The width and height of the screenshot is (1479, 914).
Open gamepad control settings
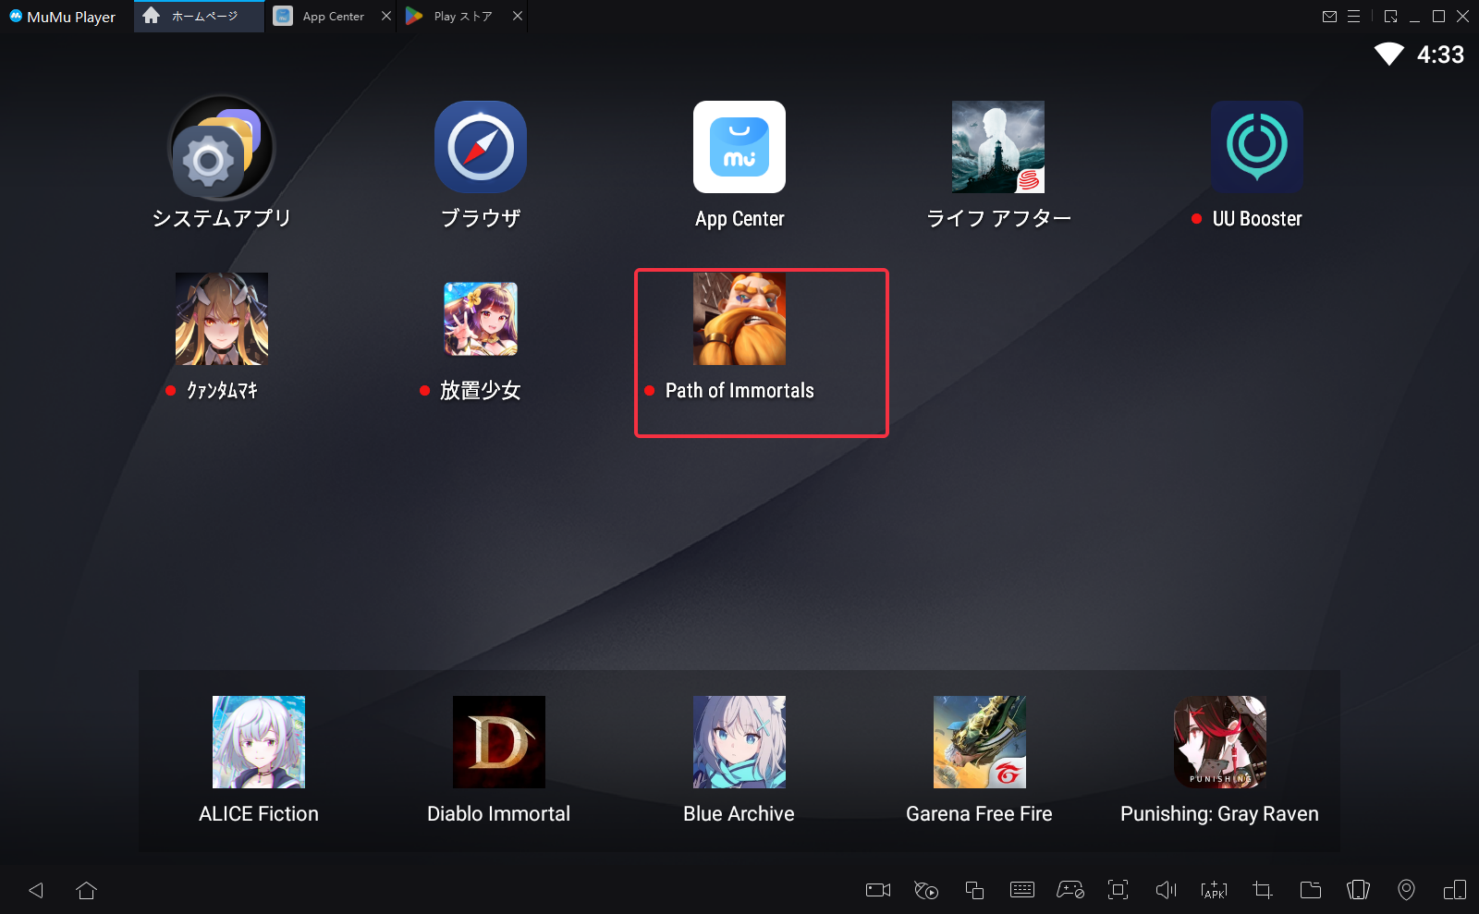coord(1070,890)
